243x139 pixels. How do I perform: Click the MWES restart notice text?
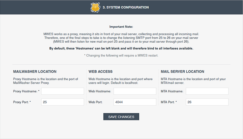point(121,55)
